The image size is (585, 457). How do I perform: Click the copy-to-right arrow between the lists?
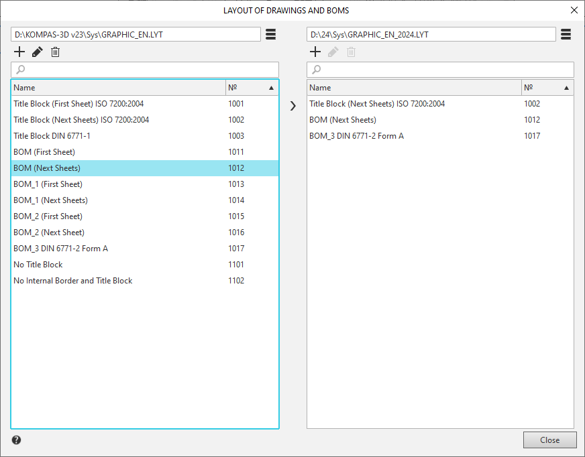[292, 106]
